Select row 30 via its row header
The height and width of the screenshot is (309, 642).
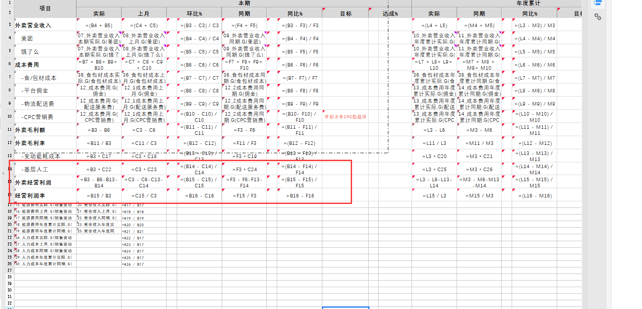pos(9,290)
